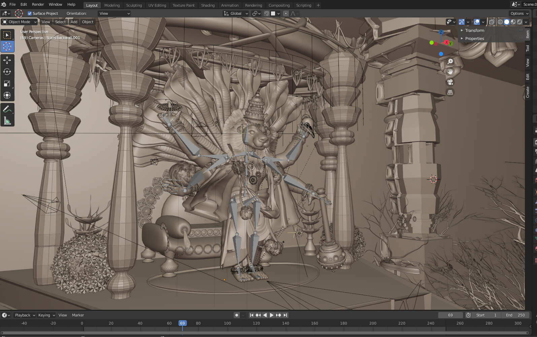Switch perspective/orthographic with the grid icon
Viewport: 537px width, 337px height.
tap(450, 92)
